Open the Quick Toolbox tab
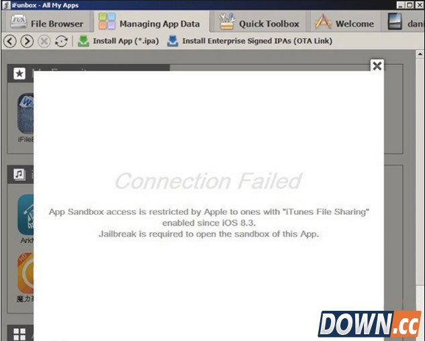 [260, 23]
